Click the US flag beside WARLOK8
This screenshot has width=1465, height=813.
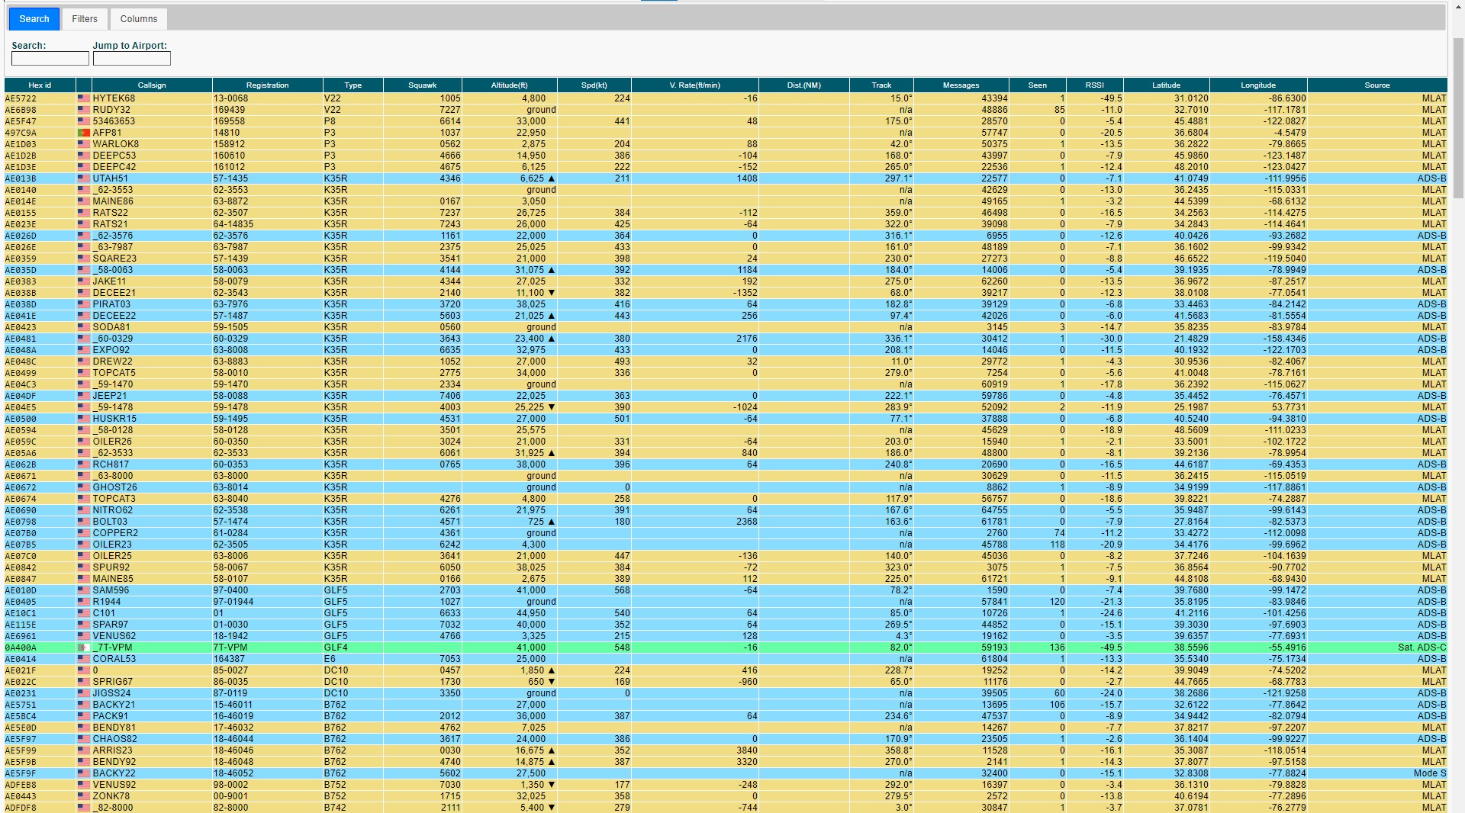(x=84, y=144)
